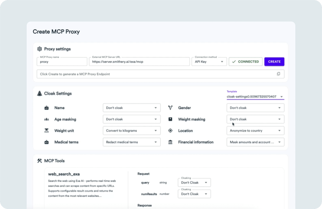This screenshot has height=209, width=322.
Task: Click the Location target icon
Action: [x=170, y=131]
